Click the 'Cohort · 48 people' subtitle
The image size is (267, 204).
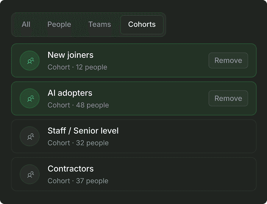coord(78,105)
